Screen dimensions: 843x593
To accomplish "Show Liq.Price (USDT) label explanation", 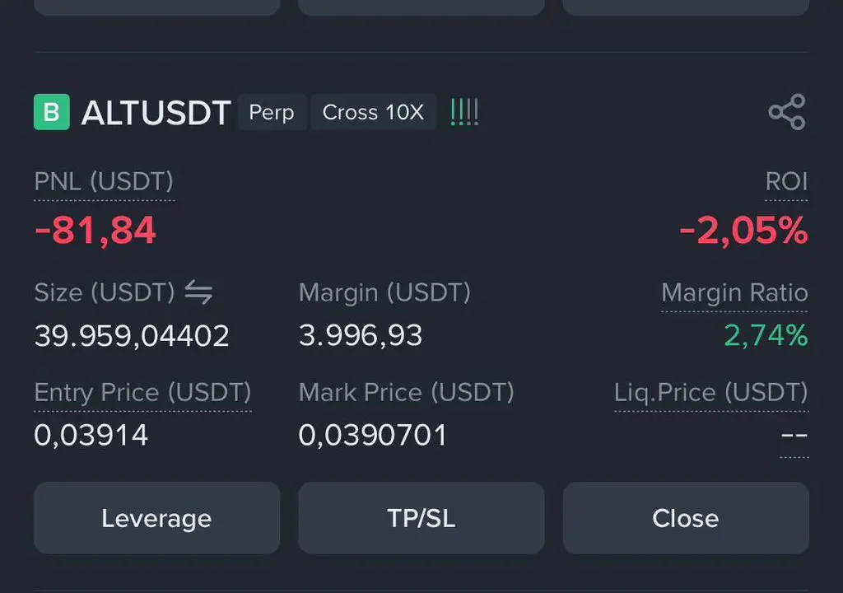I will 711,392.
